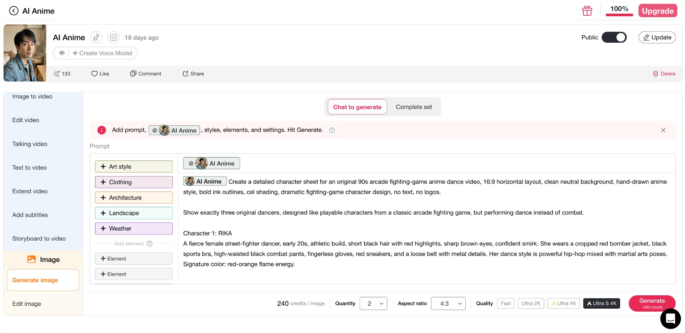
Task: Add the first custom Element
Action: click(134, 259)
